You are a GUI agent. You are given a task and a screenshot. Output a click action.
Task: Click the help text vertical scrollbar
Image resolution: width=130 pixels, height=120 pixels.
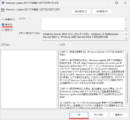click(x=127, y=78)
